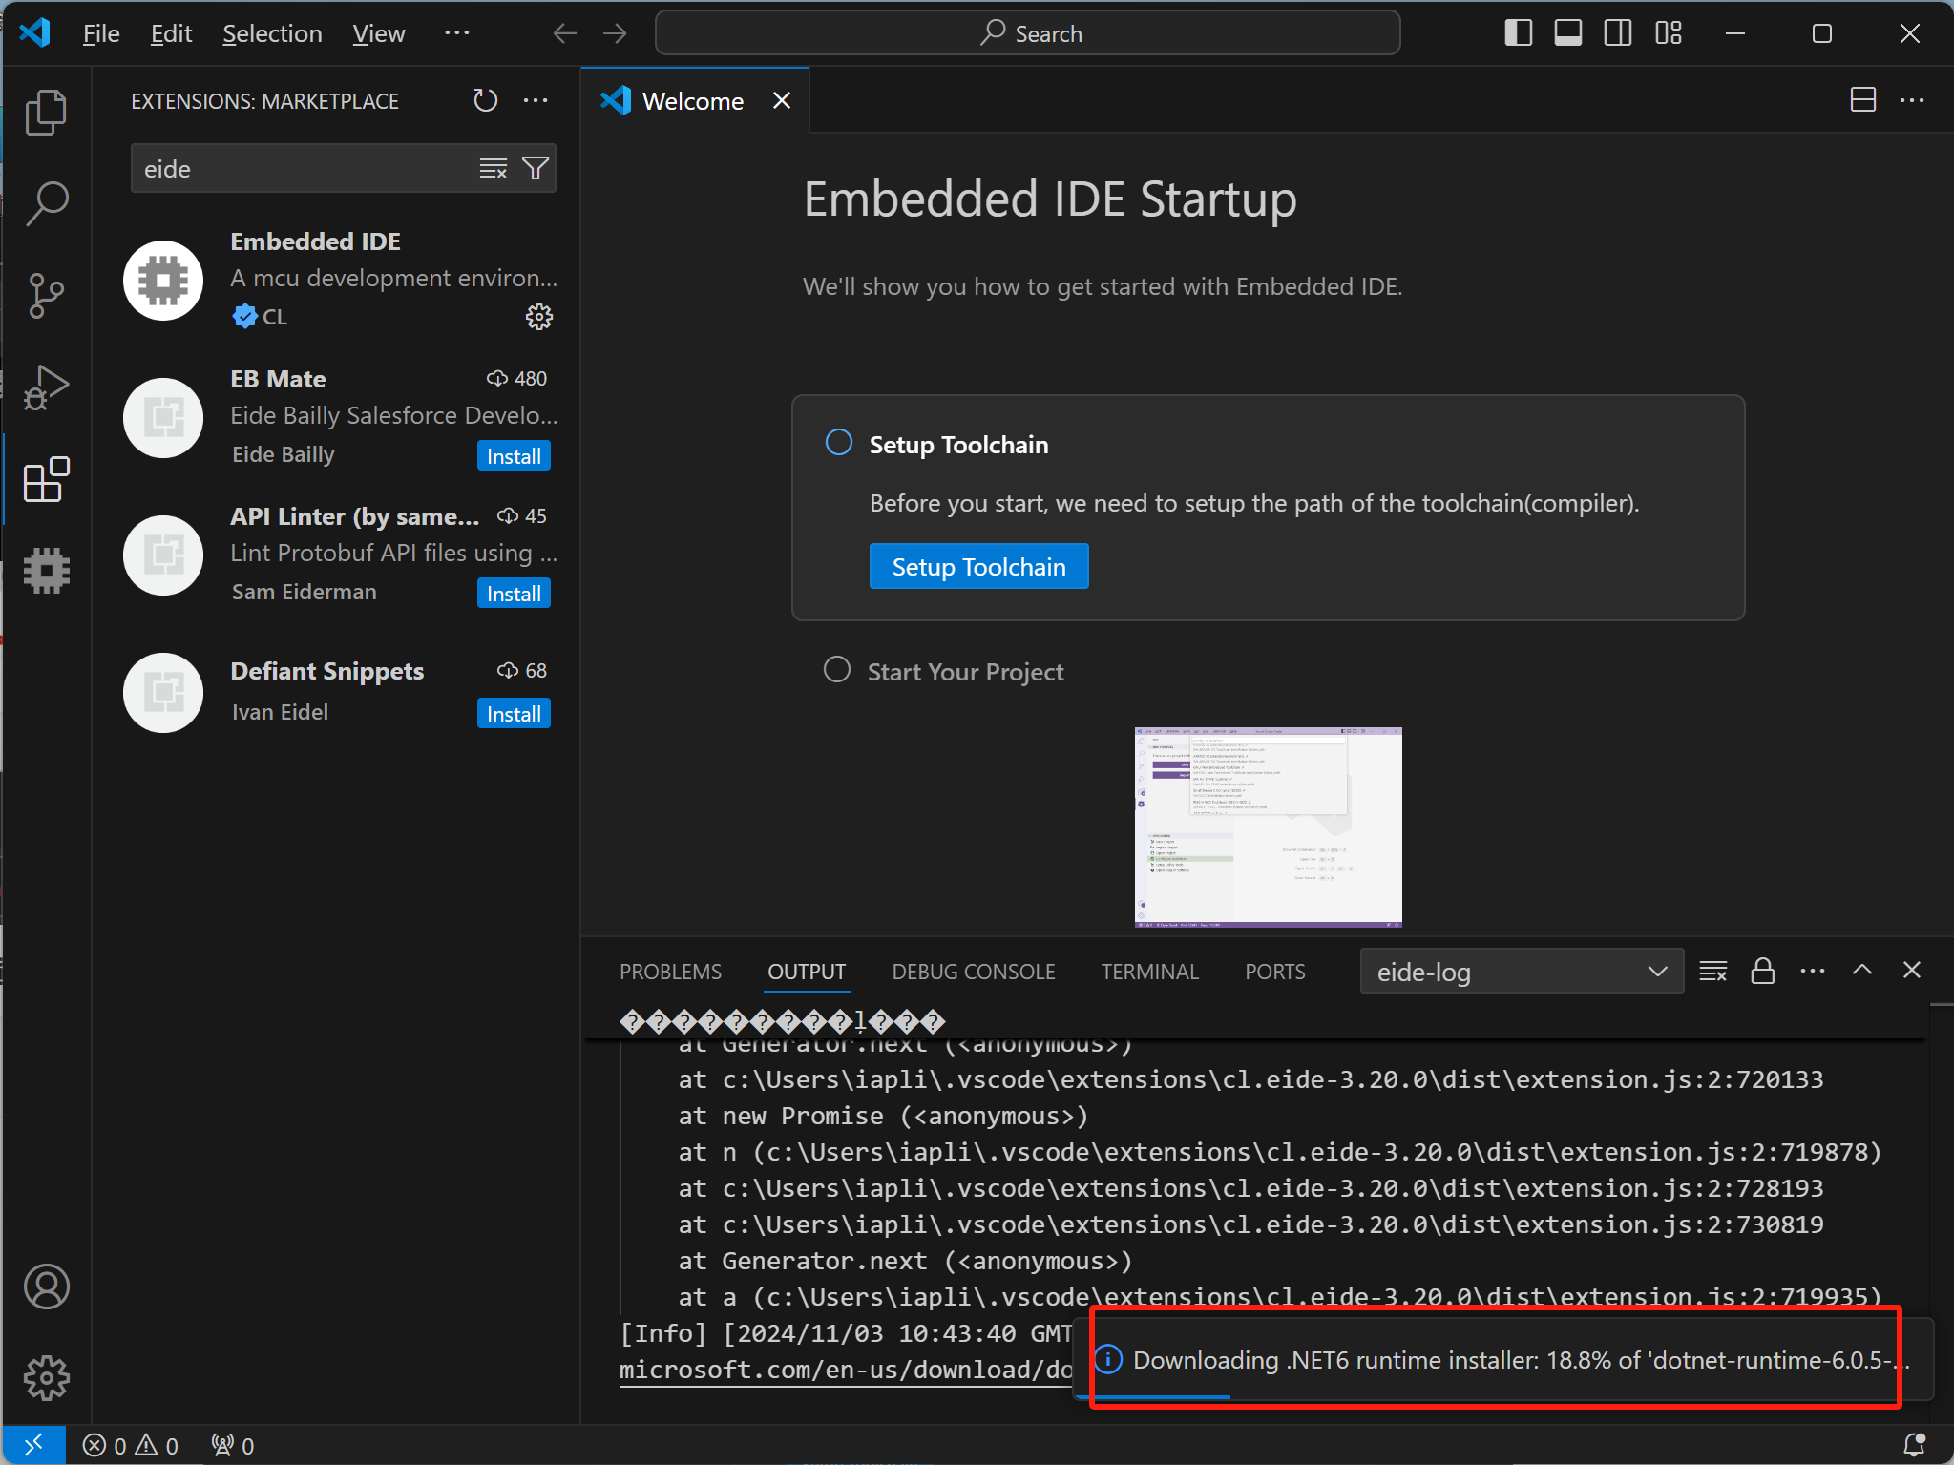
Task: Split the editor to the right
Action: 1863,100
